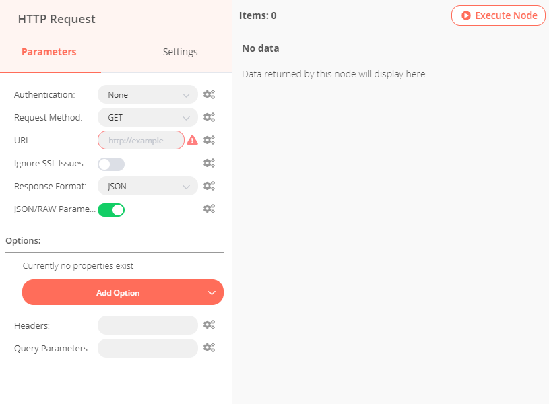Disable the JSON/RAW Parameters toggle
The width and height of the screenshot is (549, 404).
click(x=111, y=209)
